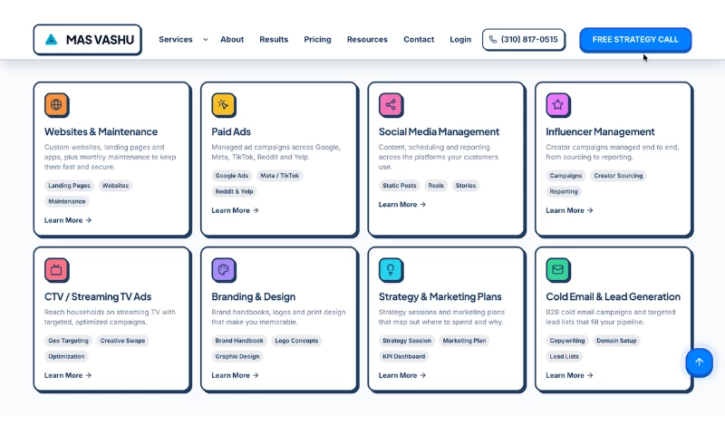
Task: Click the Paid Ads heading
Action: pyautogui.click(x=231, y=131)
